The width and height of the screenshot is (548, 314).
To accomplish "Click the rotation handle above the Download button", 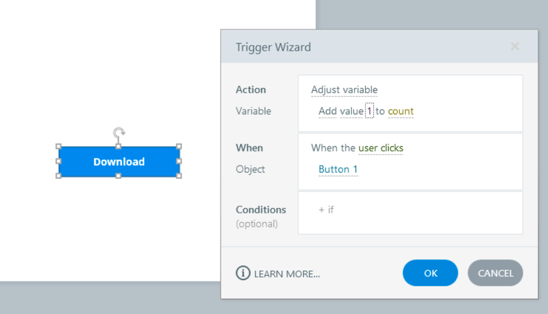I will click(x=119, y=132).
